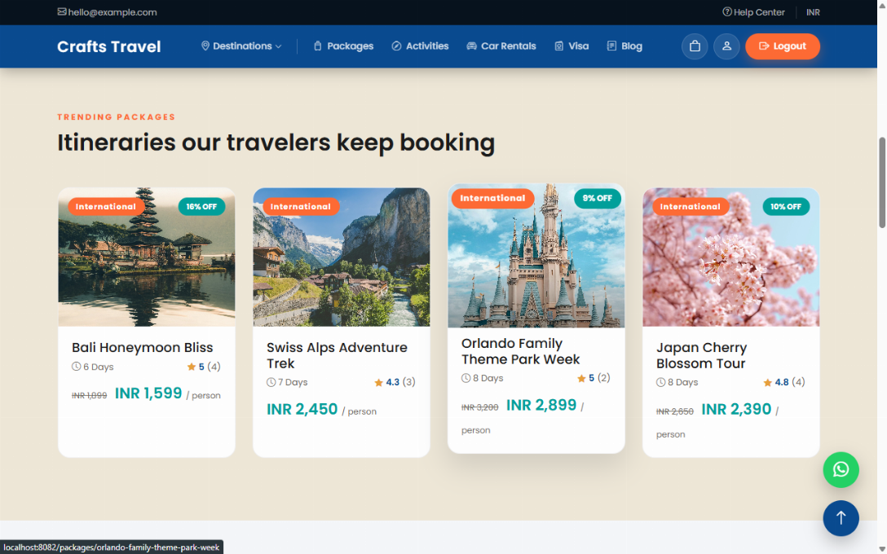Click the INR 2,390 price

click(736, 409)
